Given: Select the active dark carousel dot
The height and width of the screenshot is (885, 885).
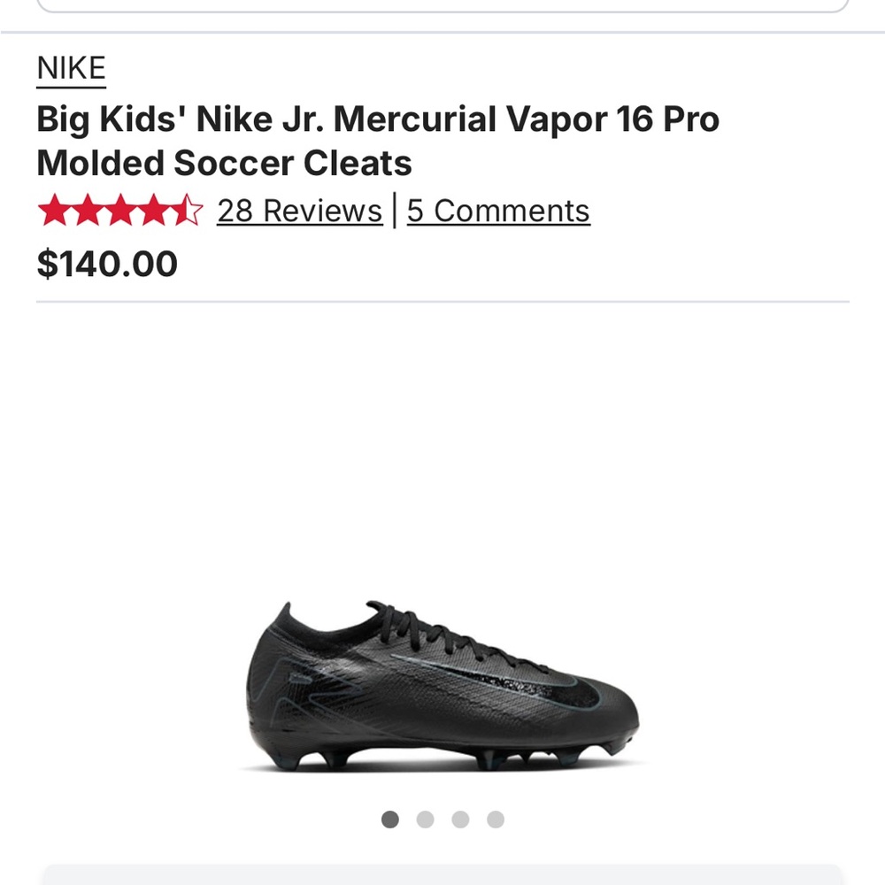Looking at the screenshot, I should click(x=390, y=820).
